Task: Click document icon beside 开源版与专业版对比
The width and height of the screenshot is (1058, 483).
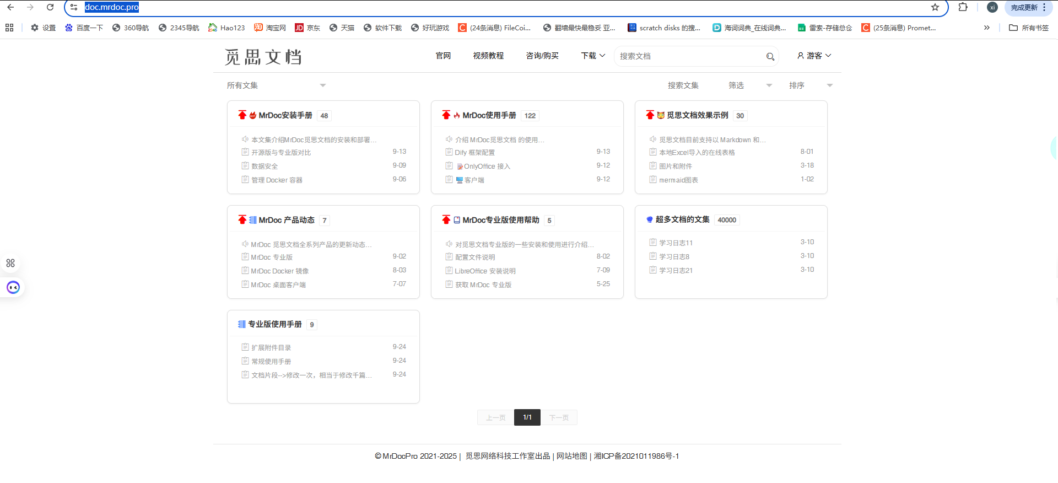Action: click(245, 152)
